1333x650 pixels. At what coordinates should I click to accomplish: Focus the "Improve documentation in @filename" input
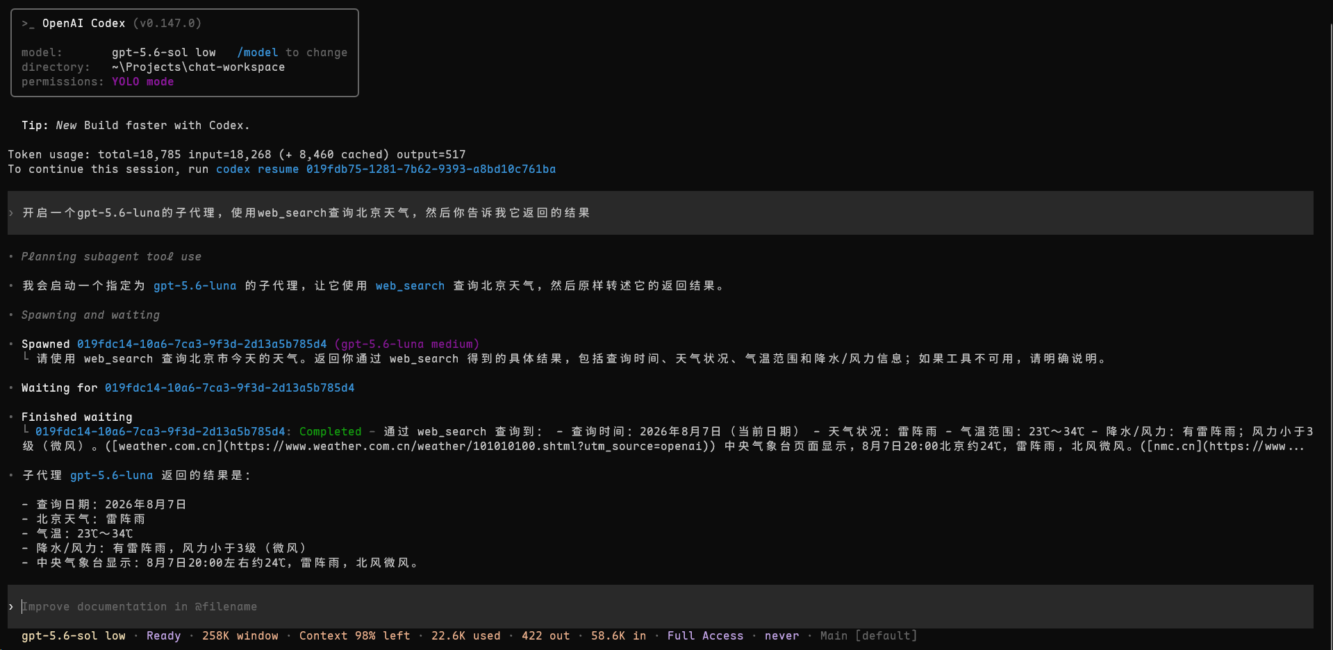point(660,607)
